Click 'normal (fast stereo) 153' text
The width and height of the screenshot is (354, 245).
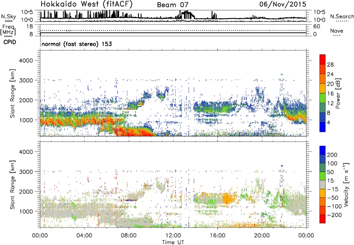pyautogui.click(x=77, y=44)
